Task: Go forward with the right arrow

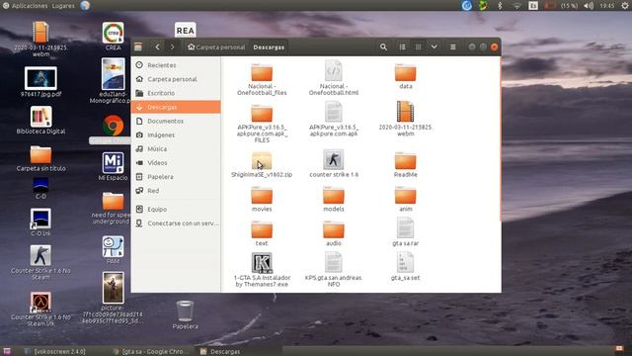Action: click(x=172, y=47)
